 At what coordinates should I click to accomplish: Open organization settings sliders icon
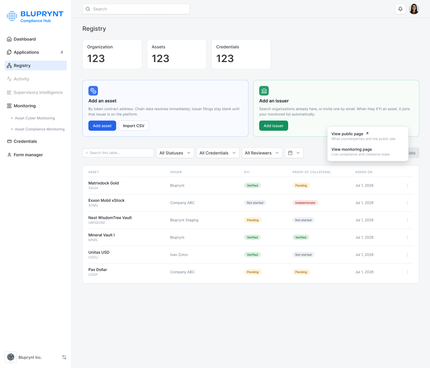64,357
